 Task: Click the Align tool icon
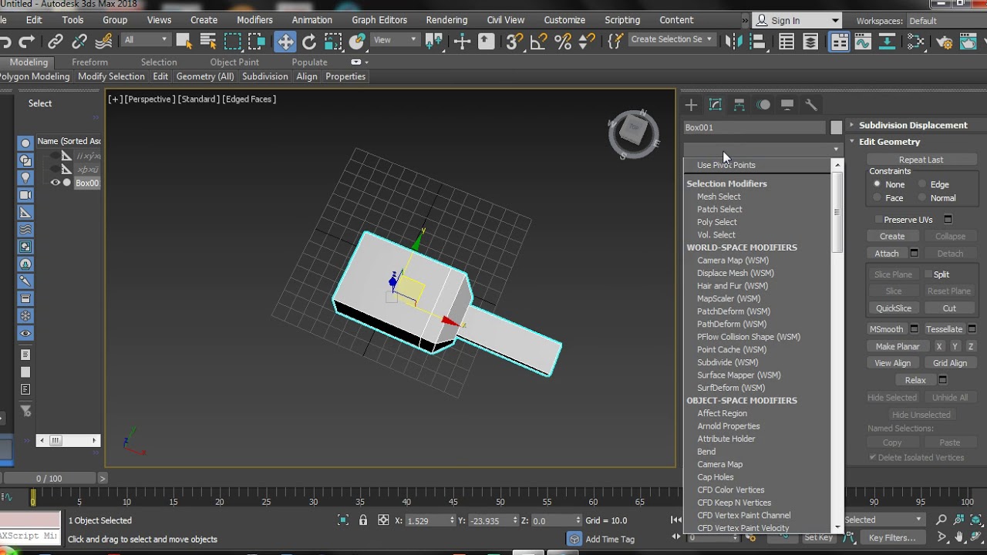pyautogui.click(x=757, y=42)
